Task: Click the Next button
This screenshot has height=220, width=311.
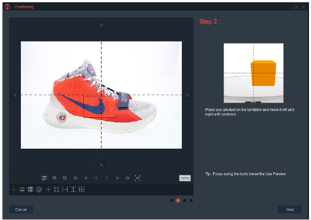Action: [x=290, y=210]
